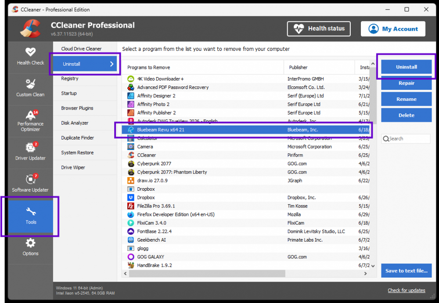
Task: Click the Affinity Photo 2 icon
Action: (x=131, y=104)
